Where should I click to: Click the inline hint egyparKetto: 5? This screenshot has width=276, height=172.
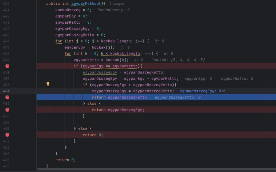(x=237, y=79)
